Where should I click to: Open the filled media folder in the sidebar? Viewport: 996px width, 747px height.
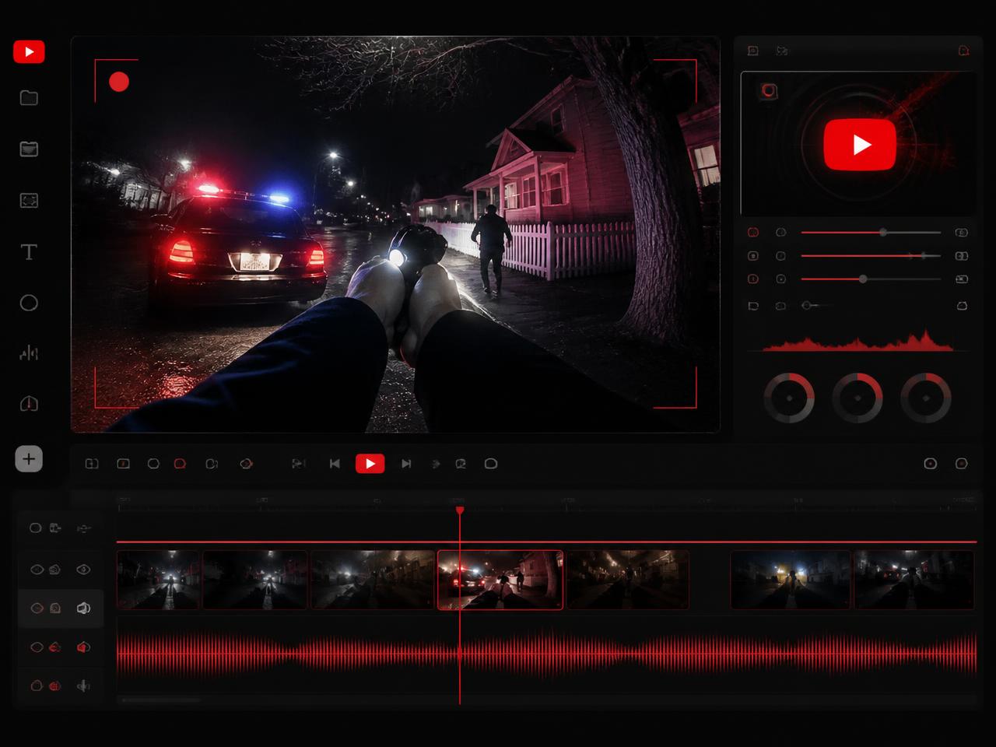(x=29, y=149)
